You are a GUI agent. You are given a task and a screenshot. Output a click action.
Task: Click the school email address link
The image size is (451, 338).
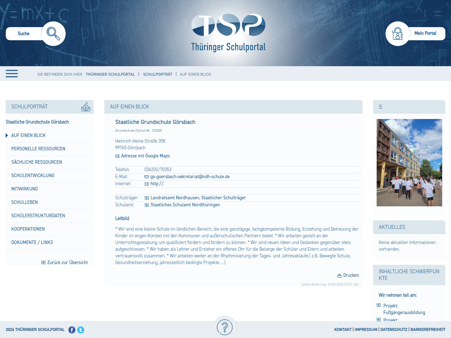pos(190,177)
